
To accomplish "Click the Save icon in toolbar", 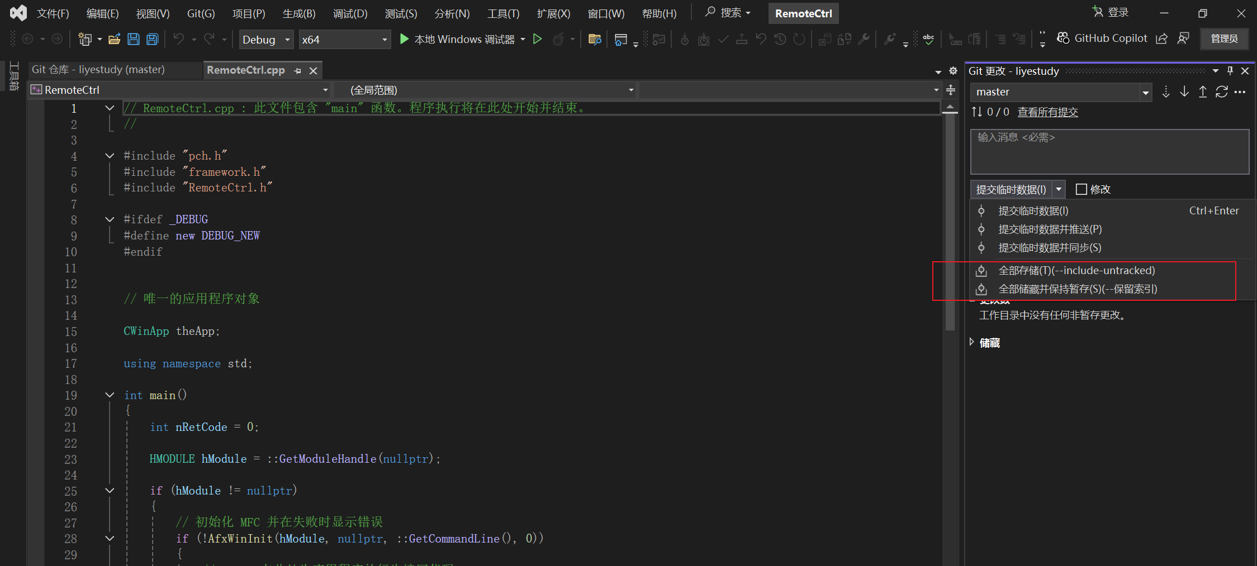I will click(133, 39).
